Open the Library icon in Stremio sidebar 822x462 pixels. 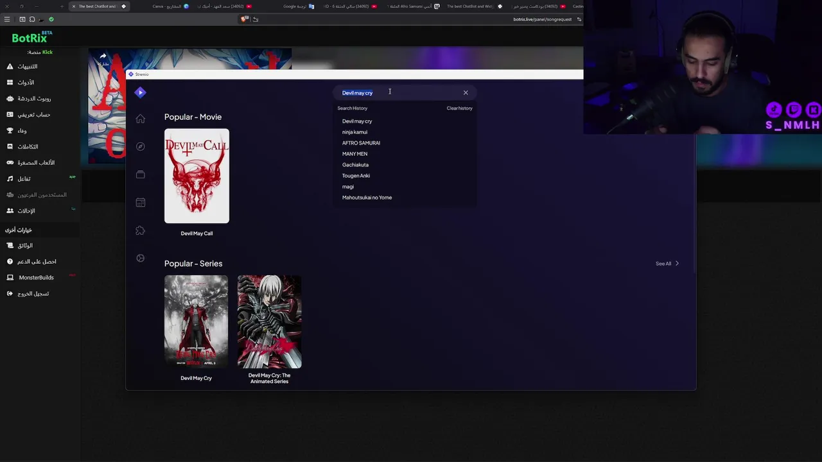(141, 175)
